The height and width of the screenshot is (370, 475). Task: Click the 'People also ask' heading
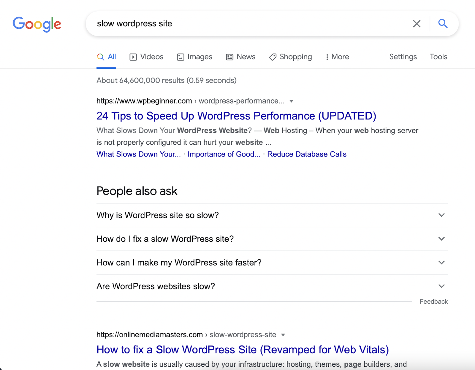tap(137, 191)
